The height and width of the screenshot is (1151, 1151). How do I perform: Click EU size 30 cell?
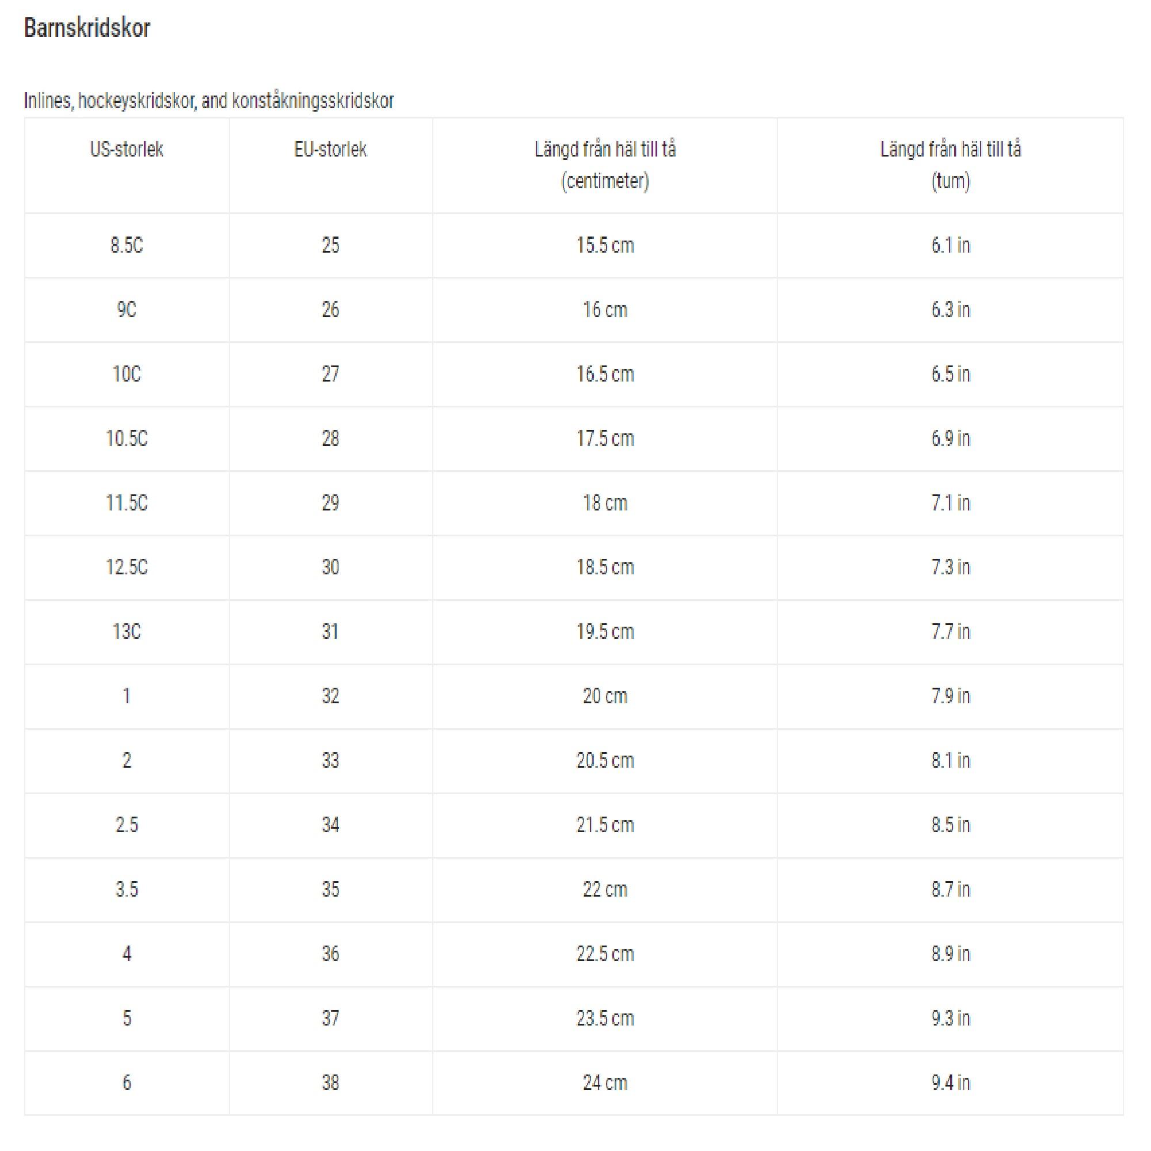point(331,566)
